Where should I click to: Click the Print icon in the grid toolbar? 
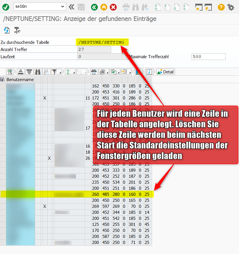(x=94, y=72)
